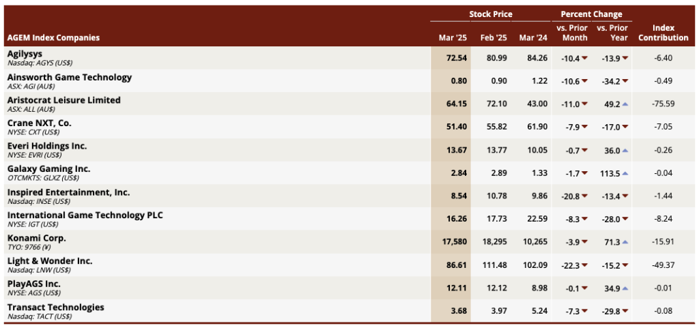Viewport: 699px width, 330px height.
Task: Click the red down arrow beside Light & Wonder -22.3
Action: (584, 265)
